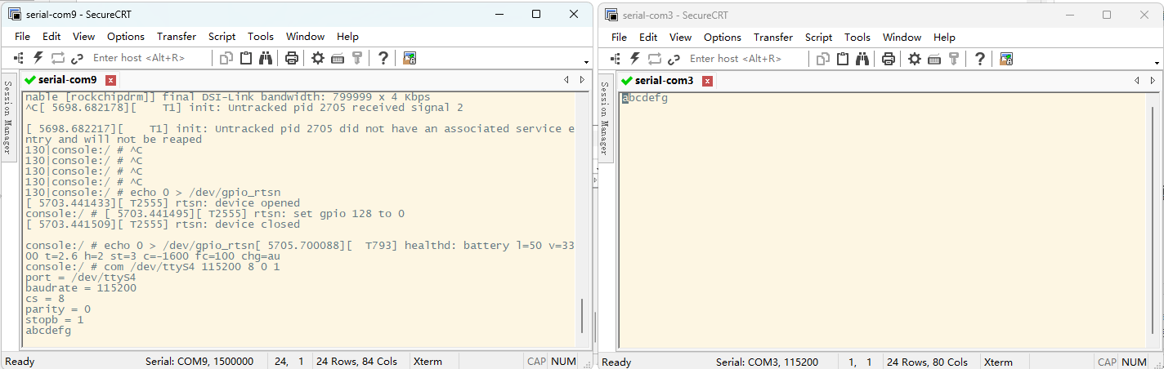Open File menu in serial-com9 window
The width and height of the screenshot is (1164, 369).
[23, 37]
